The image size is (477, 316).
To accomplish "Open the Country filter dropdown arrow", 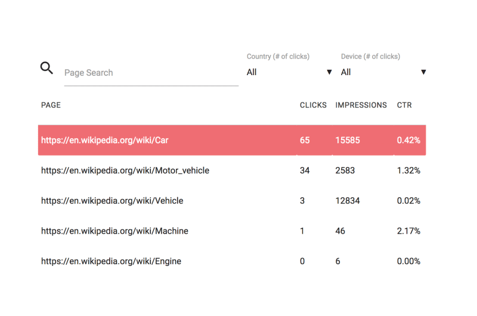I will coord(329,72).
